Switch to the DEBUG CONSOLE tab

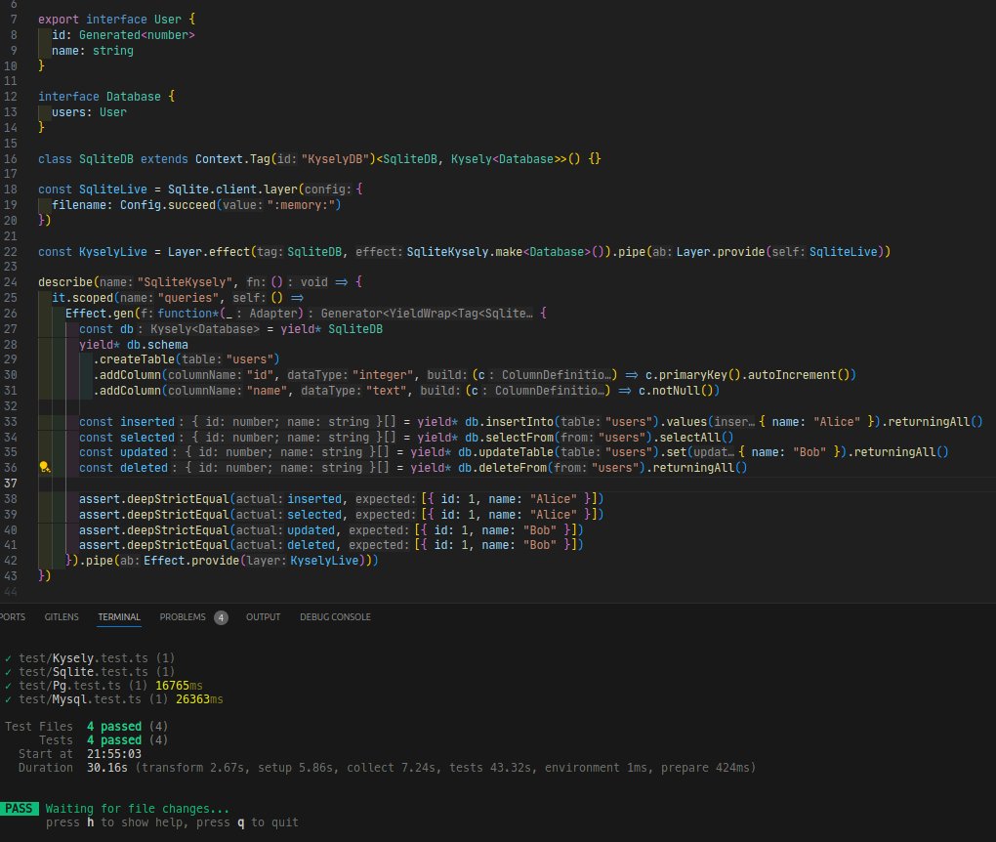coord(335,617)
